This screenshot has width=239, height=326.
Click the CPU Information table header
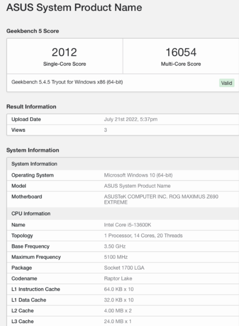pyautogui.click(x=123, y=214)
